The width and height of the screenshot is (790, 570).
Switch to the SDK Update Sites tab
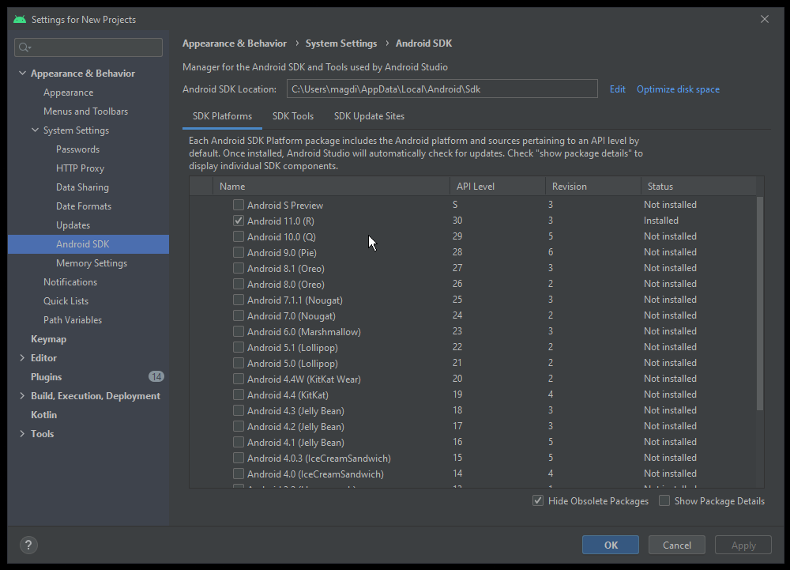pyautogui.click(x=369, y=116)
